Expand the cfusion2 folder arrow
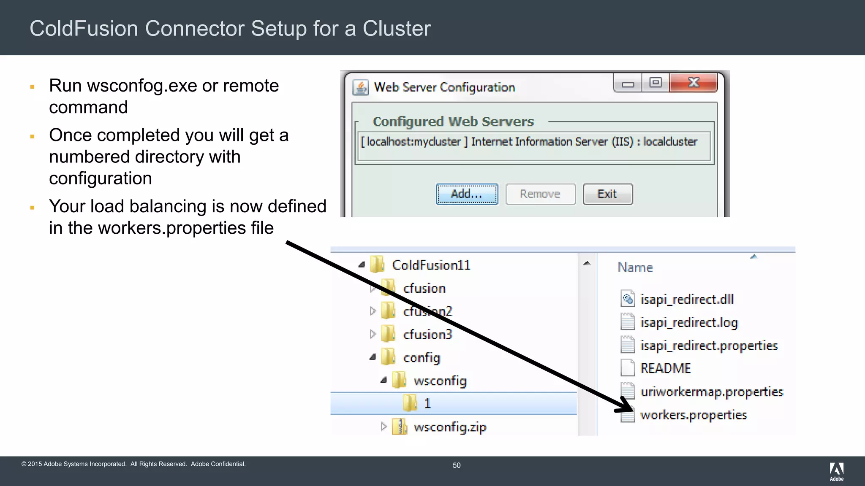The width and height of the screenshot is (865, 486). pyautogui.click(x=373, y=311)
